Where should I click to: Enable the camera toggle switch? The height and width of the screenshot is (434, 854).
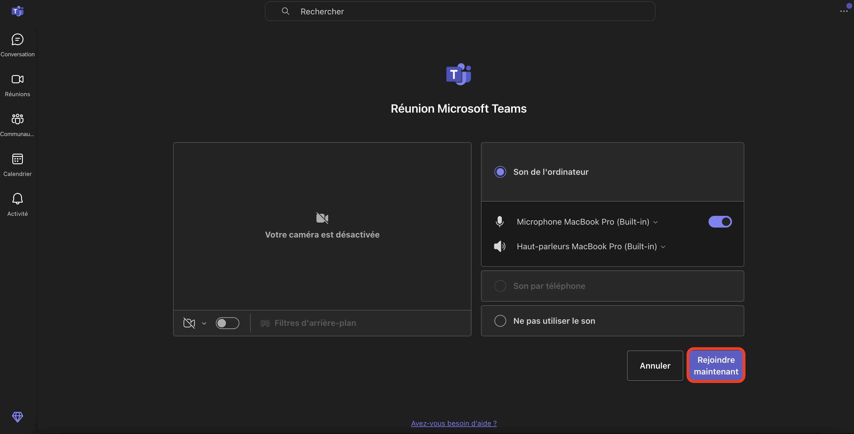(227, 323)
